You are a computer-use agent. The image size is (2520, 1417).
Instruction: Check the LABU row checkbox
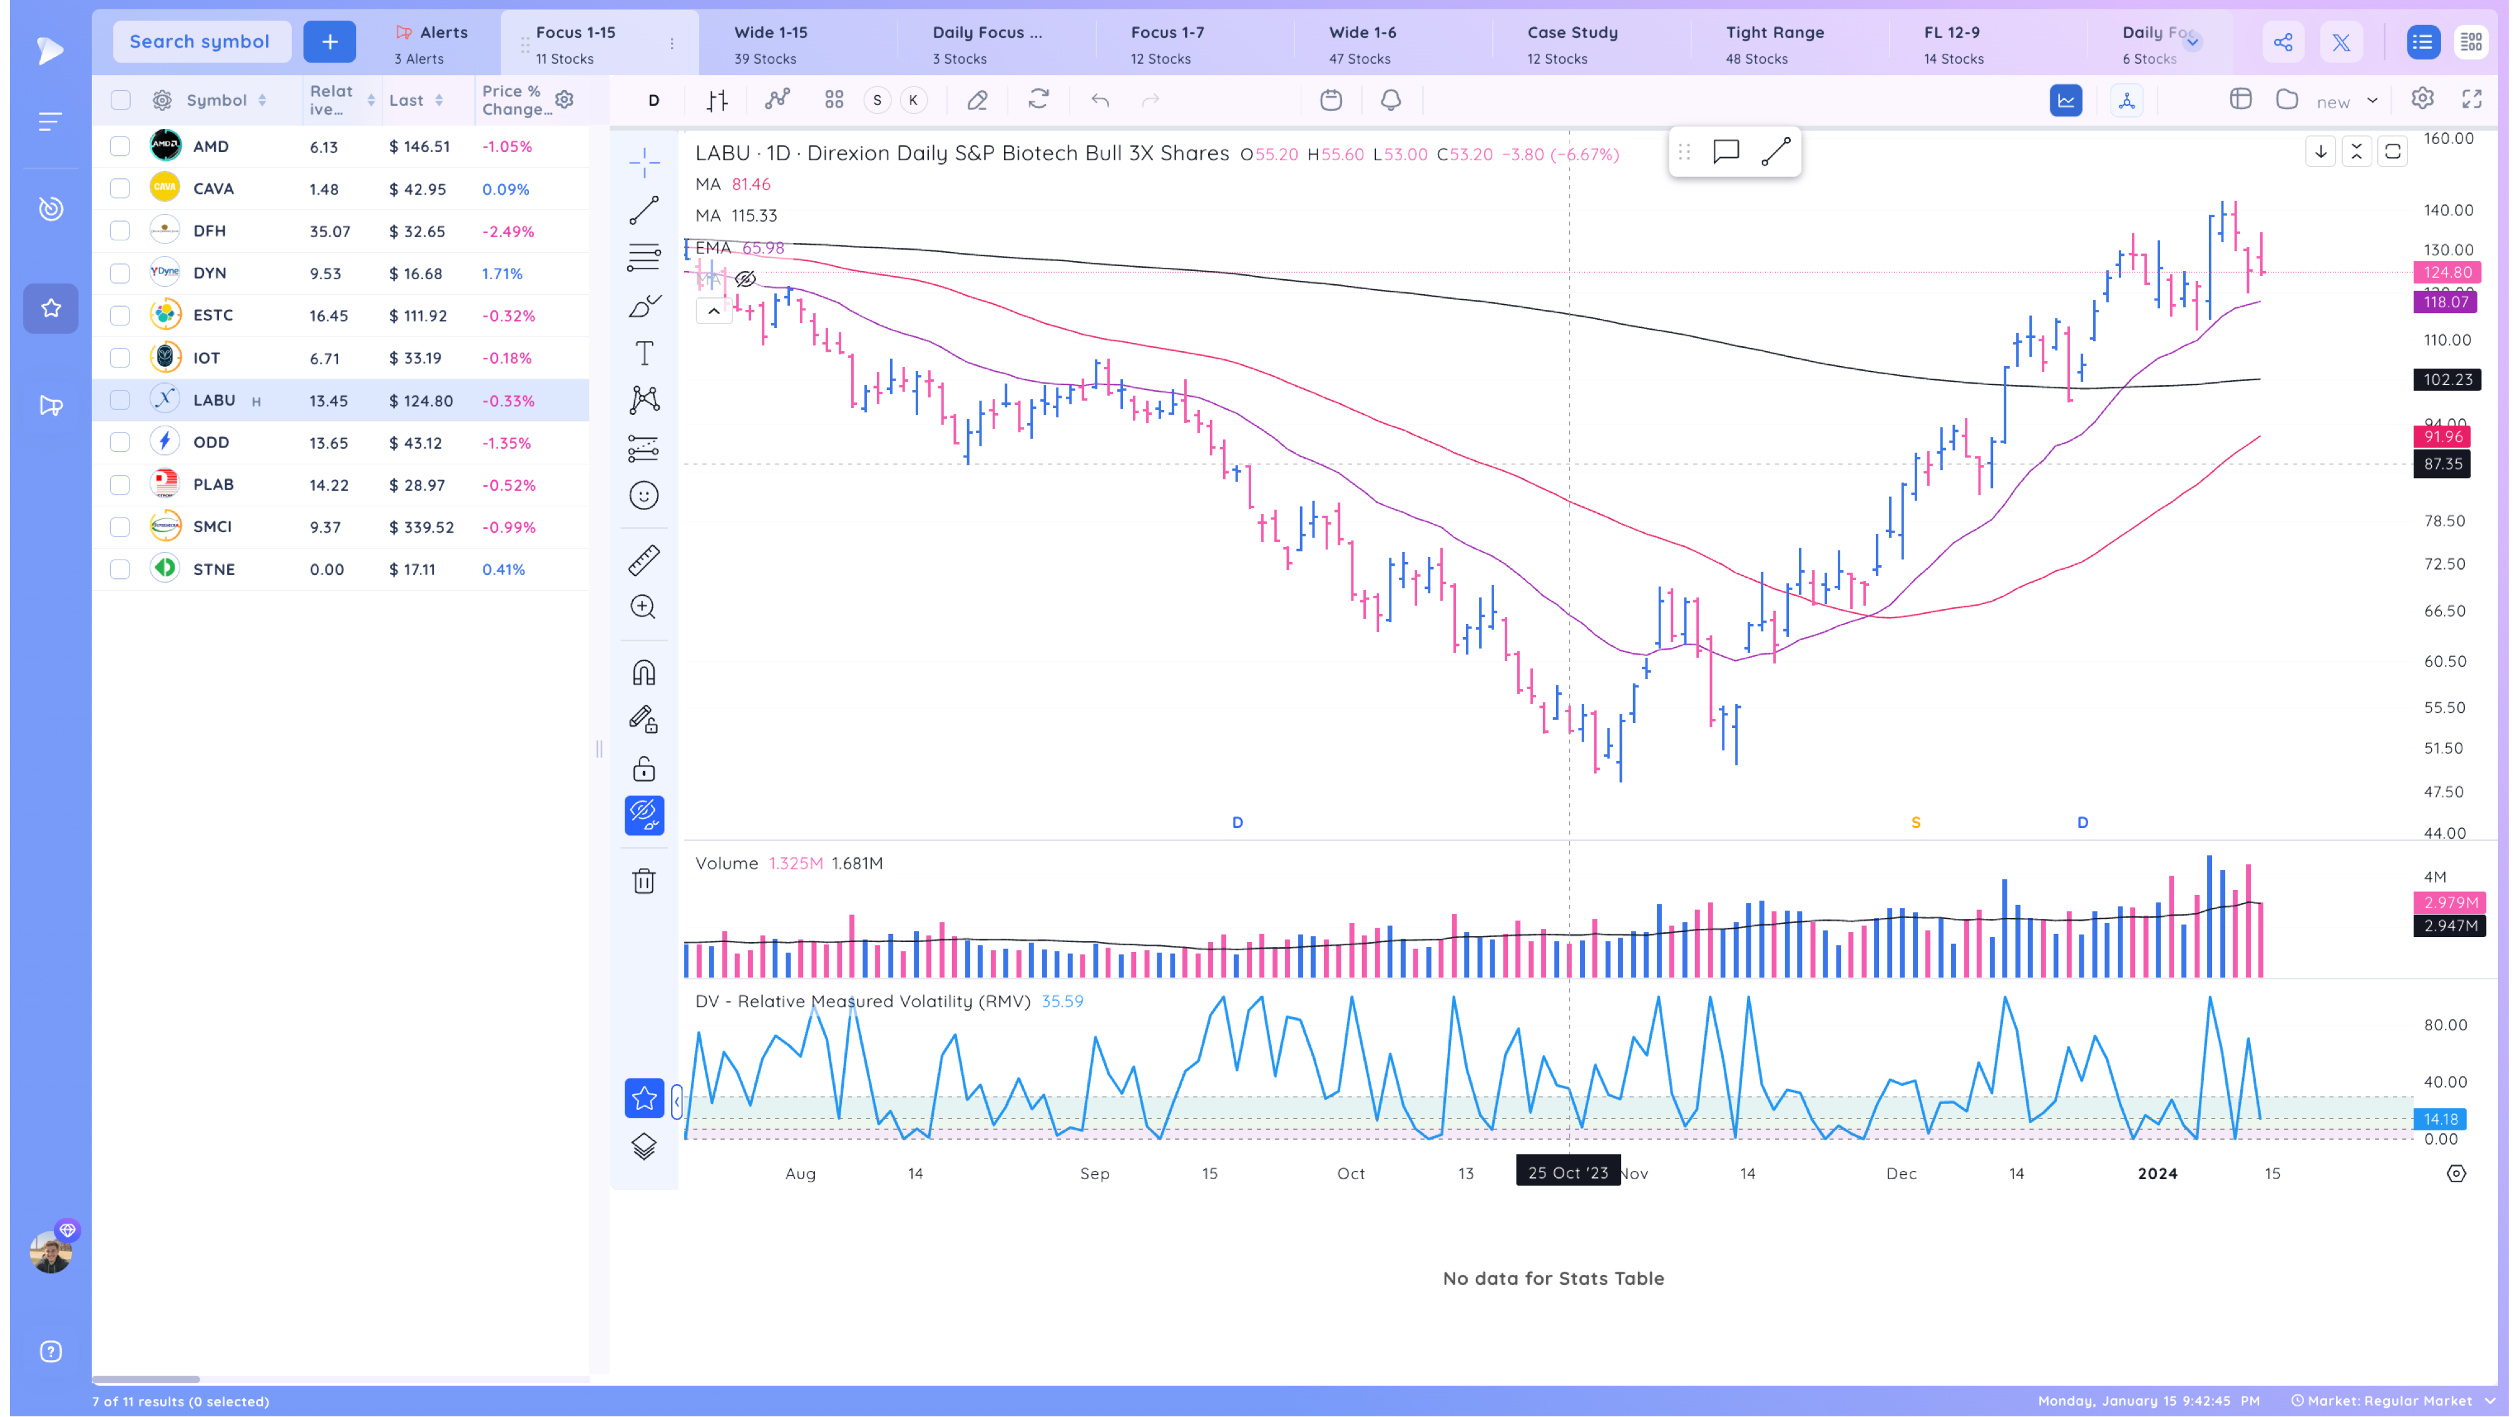tap(120, 400)
